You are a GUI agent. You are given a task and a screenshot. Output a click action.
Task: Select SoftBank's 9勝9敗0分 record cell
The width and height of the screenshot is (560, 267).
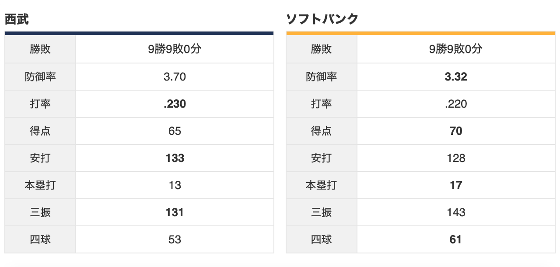pos(456,49)
